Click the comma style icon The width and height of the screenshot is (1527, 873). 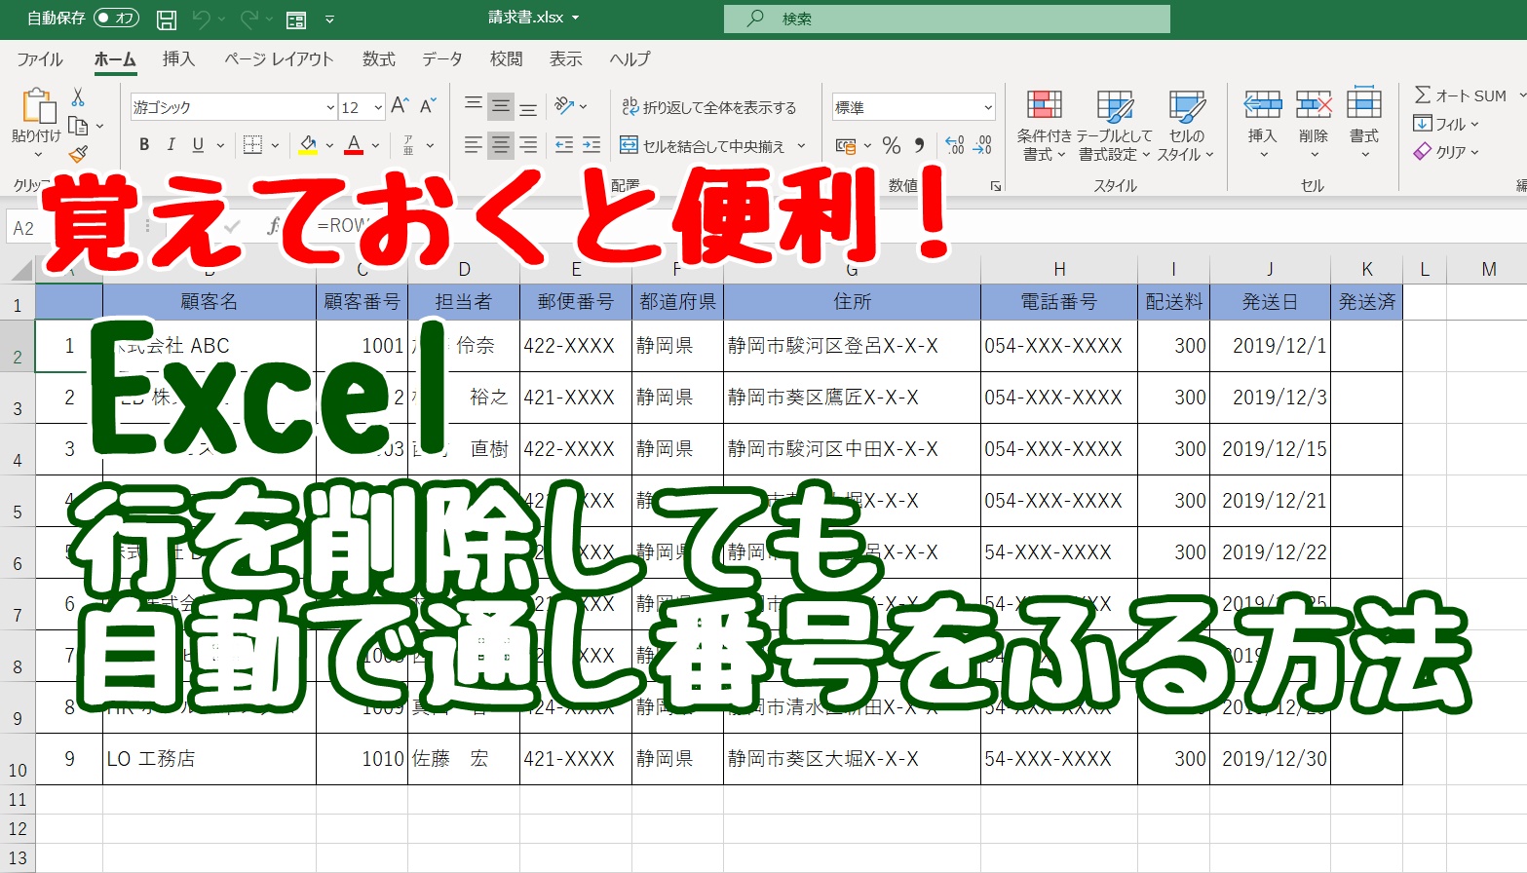point(919,146)
